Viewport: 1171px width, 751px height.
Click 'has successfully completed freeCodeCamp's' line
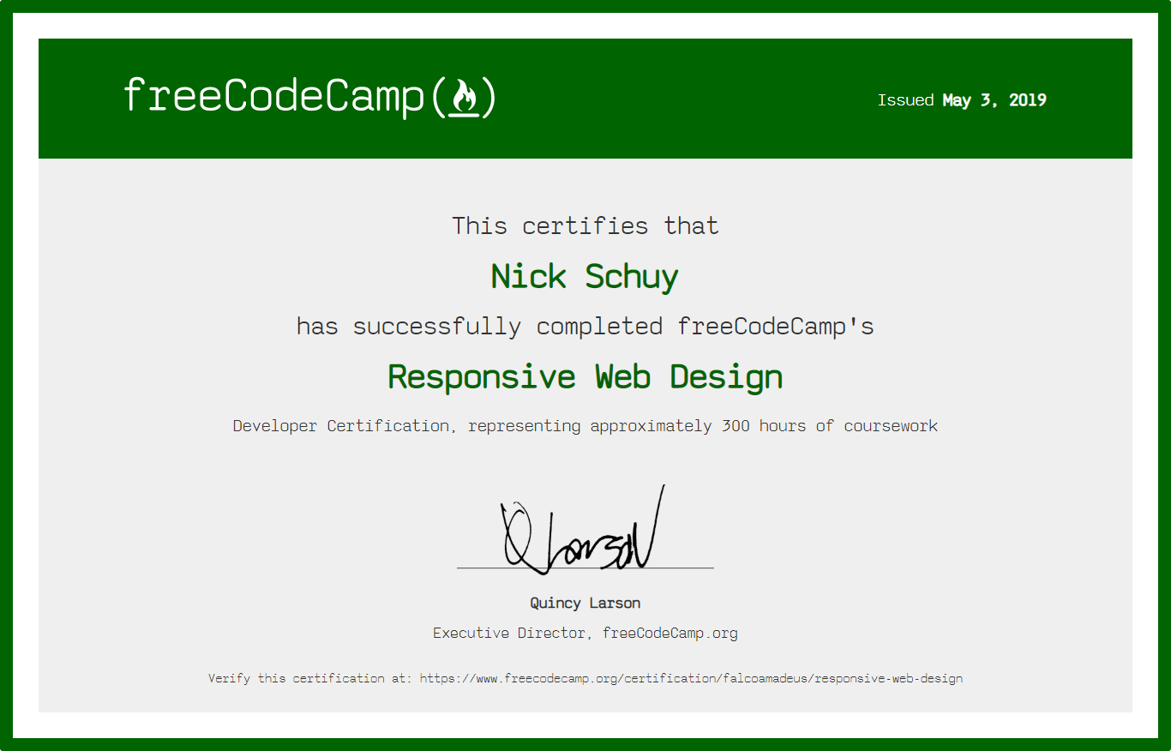coord(585,327)
